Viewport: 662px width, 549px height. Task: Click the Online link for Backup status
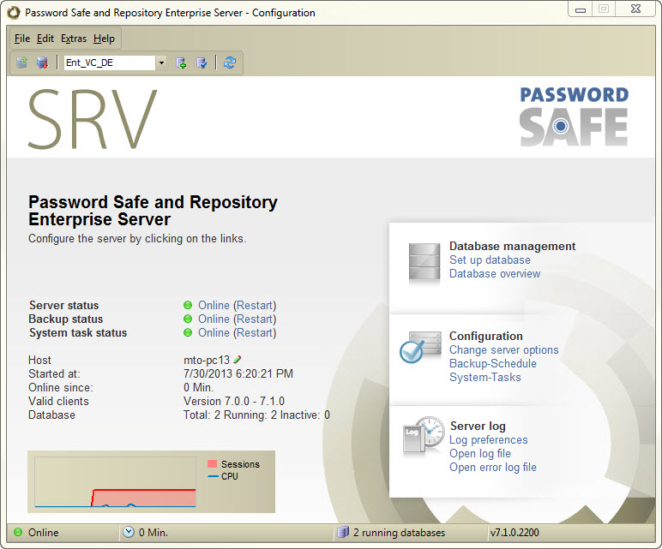pyautogui.click(x=214, y=319)
